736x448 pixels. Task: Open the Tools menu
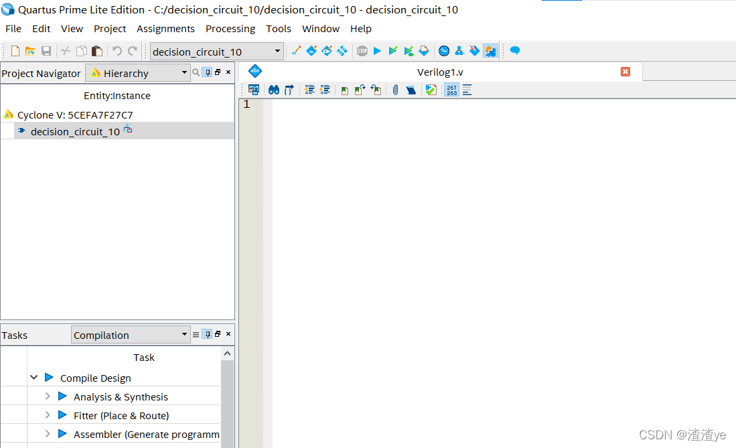[x=279, y=29]
